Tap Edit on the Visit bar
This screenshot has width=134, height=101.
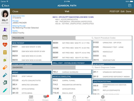coord(122,11)
